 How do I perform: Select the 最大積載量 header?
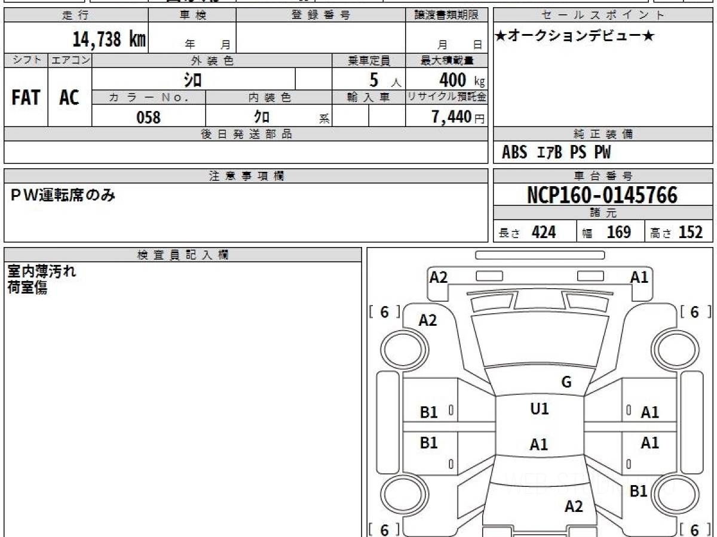(446, 60)
